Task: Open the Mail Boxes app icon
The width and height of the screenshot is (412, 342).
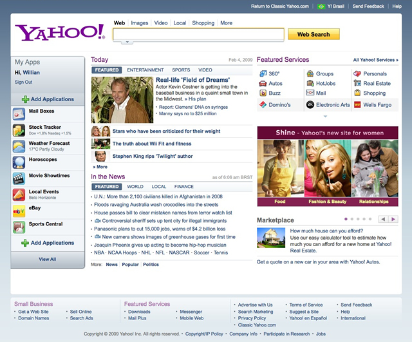Action: tap(19, 114)
